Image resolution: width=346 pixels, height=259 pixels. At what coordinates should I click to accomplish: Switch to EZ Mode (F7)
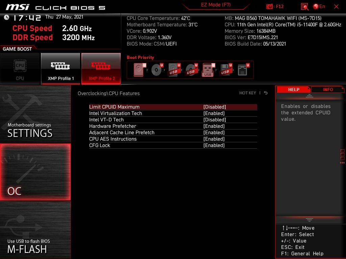pos(216,5)
